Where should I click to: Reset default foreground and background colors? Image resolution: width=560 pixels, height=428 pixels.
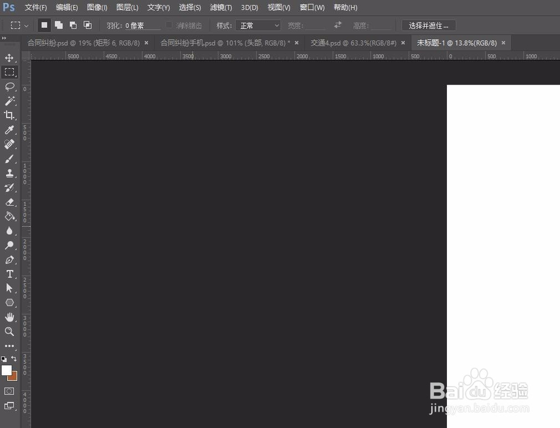4,359
